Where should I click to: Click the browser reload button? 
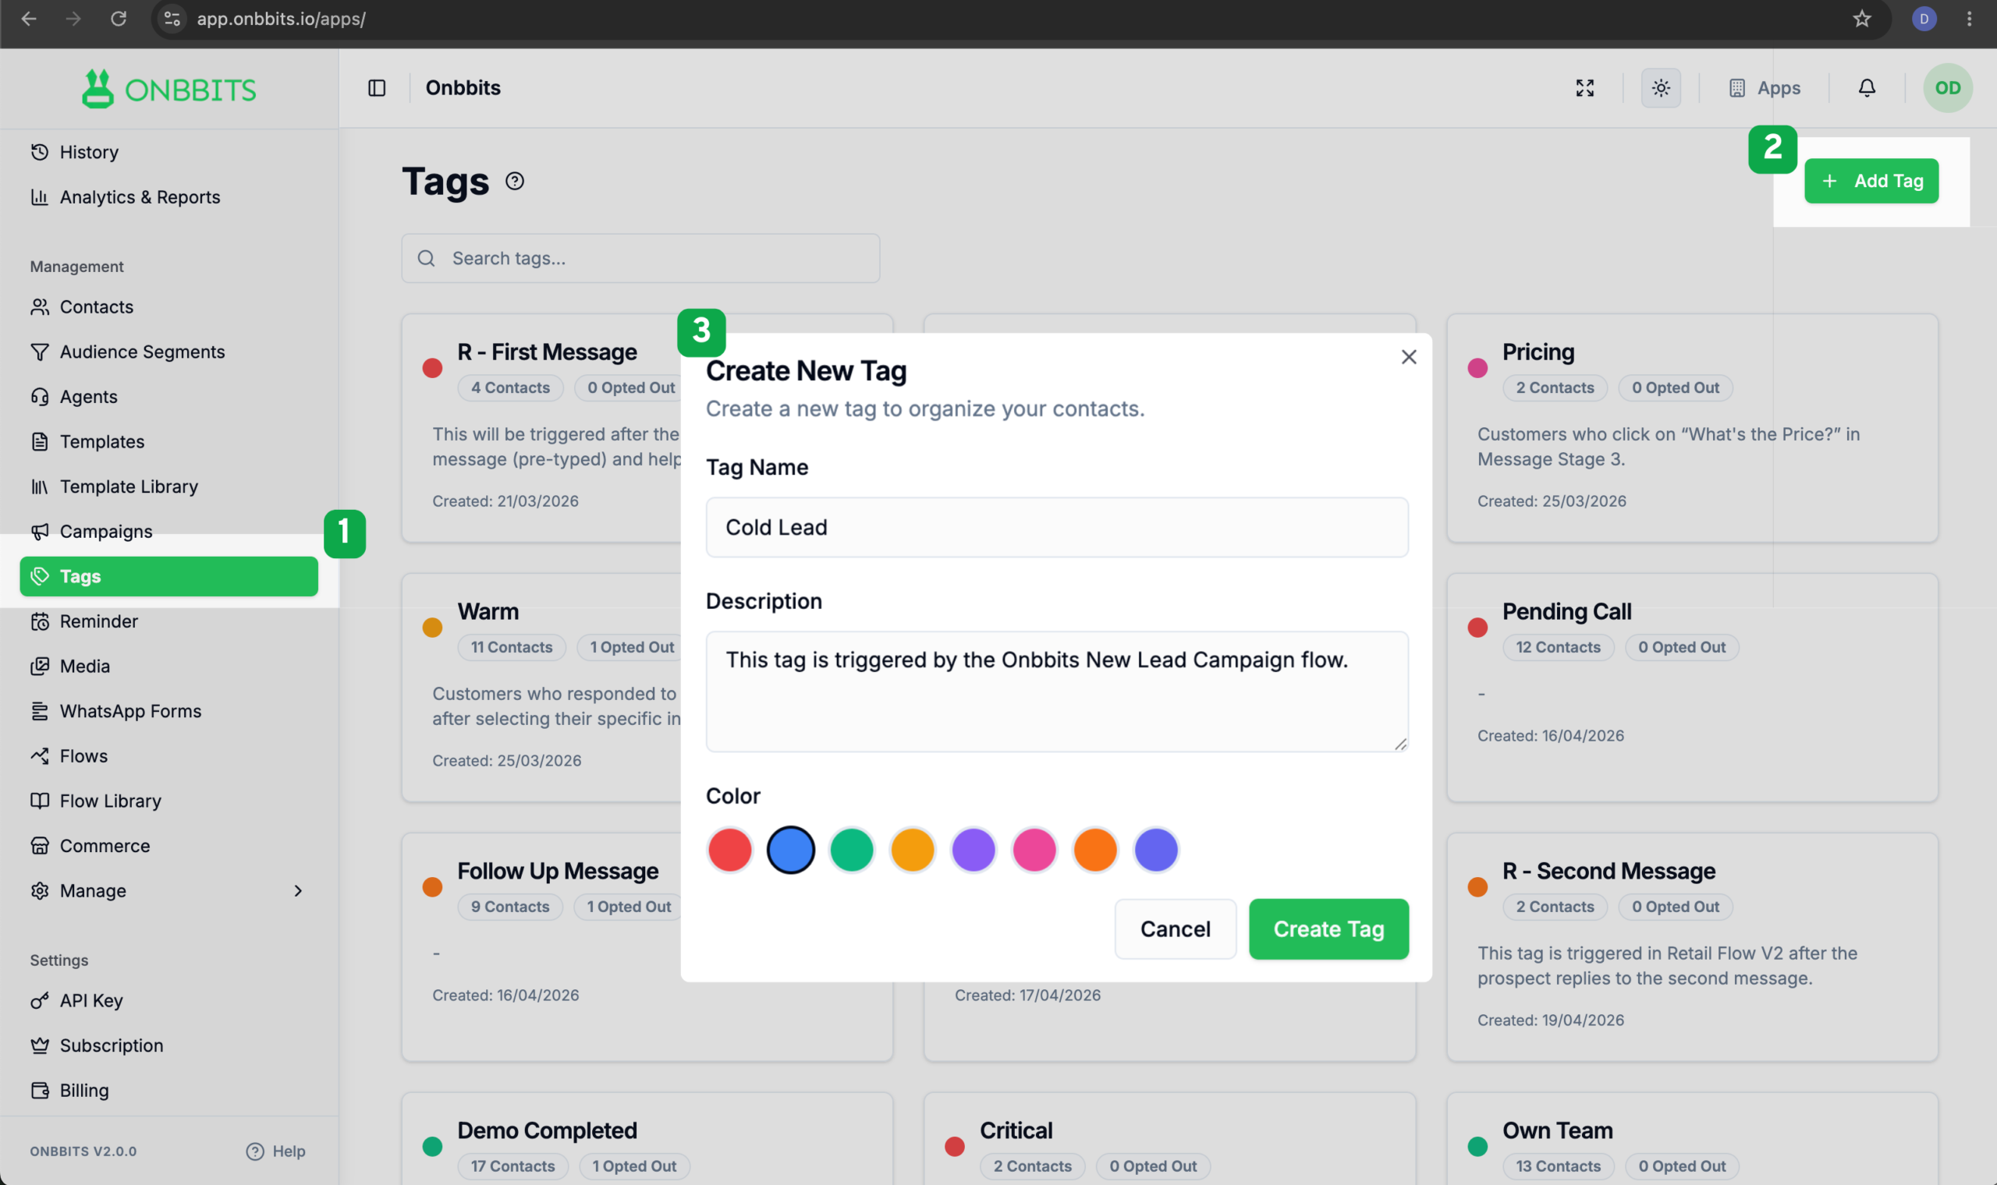point(119,19)
